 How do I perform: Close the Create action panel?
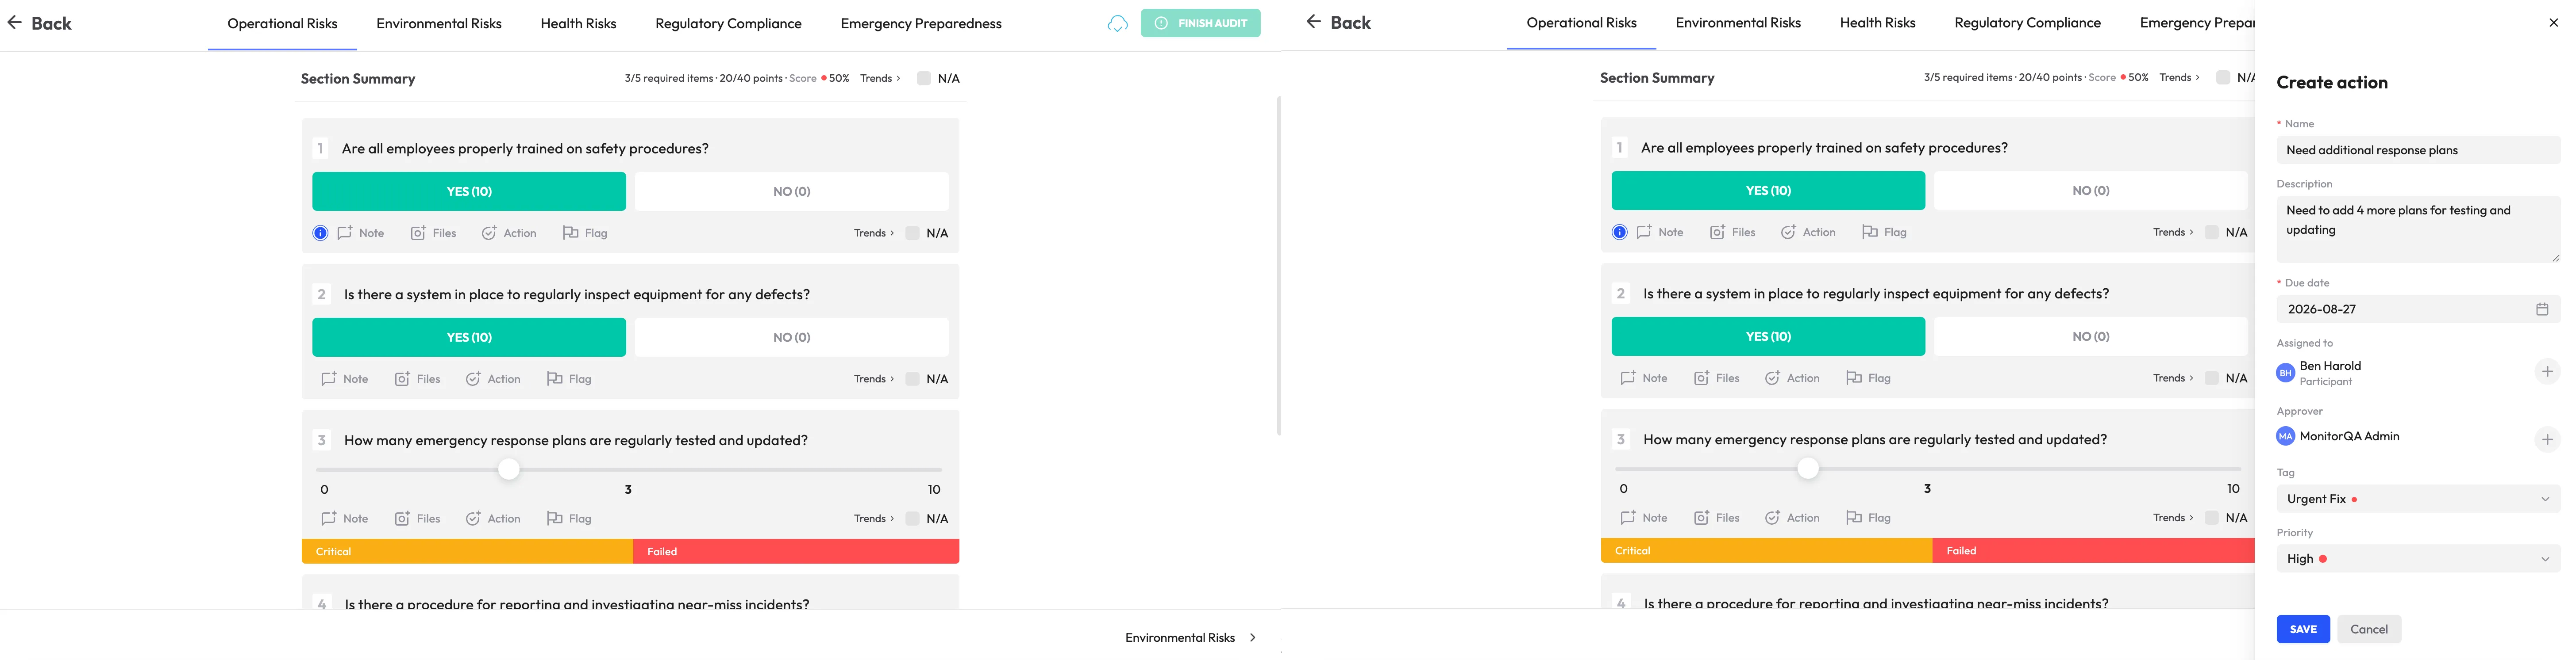point(2553,22)
